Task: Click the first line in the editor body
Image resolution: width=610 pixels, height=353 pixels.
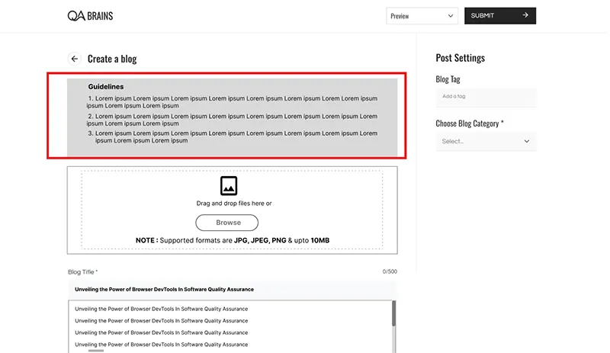Action: pos(162,309)
